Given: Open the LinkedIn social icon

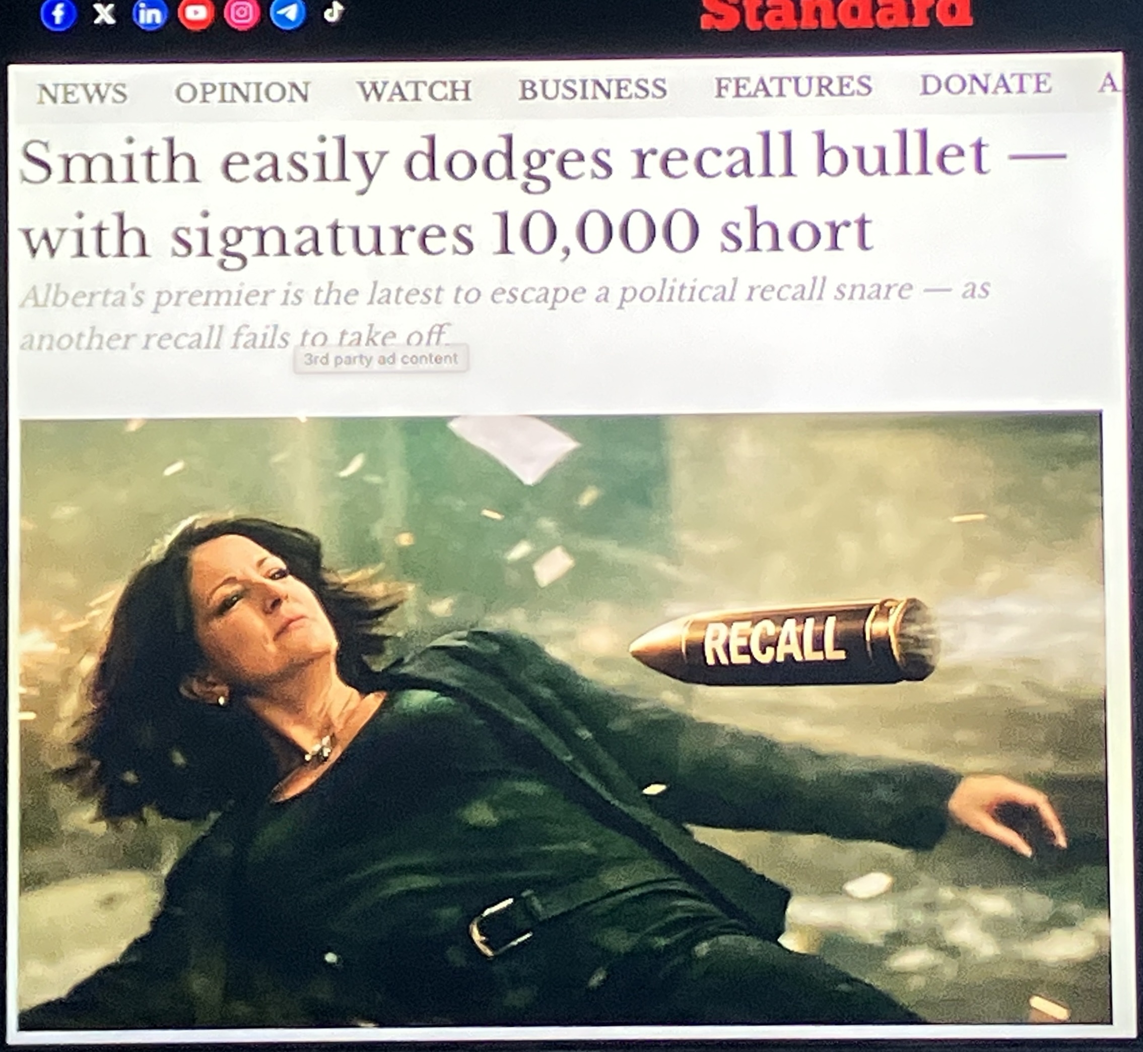Looking at the screenshot, I should 150,14.
